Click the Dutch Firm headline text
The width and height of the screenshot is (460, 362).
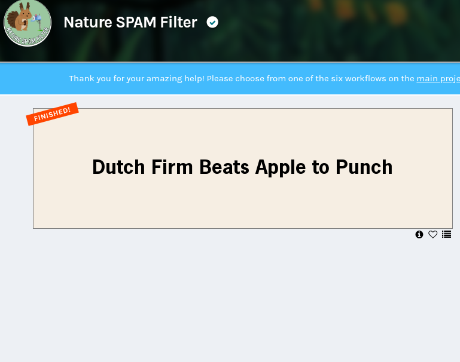click(x=242, y=167)
